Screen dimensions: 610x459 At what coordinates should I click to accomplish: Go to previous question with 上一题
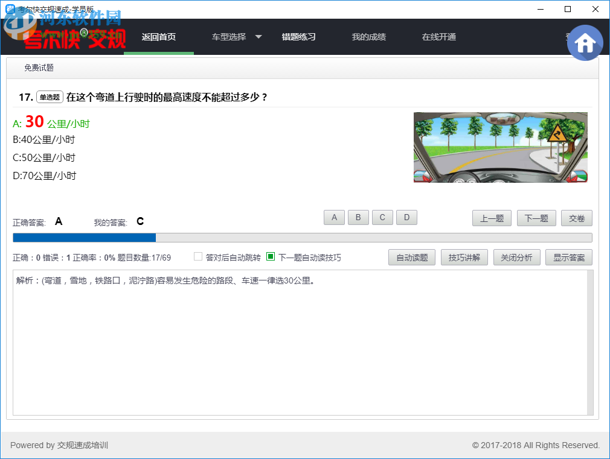coord(492,218)
